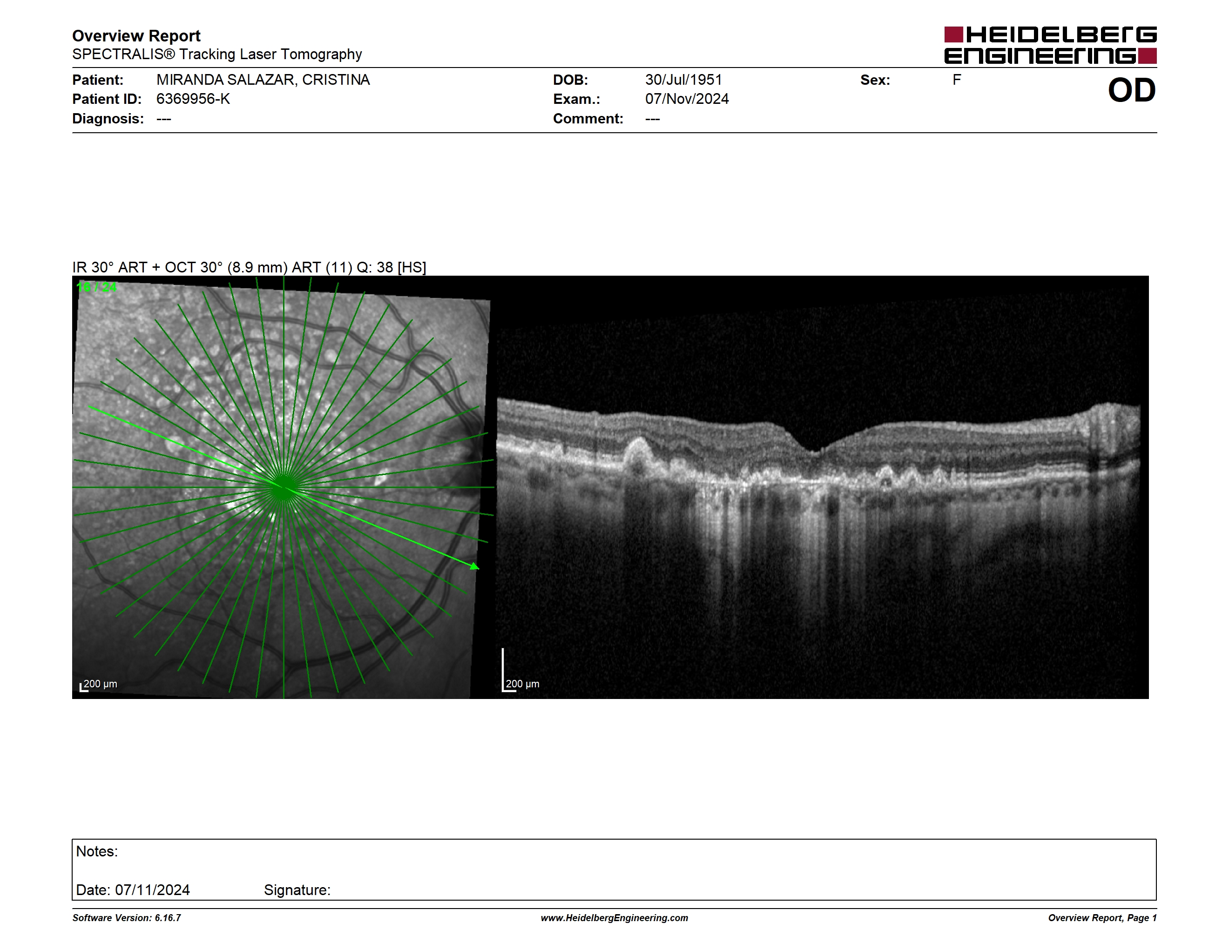Click the exam date 07/Nov/2024
This screenshot has height=950, width=1229.
tap(687, 99)
